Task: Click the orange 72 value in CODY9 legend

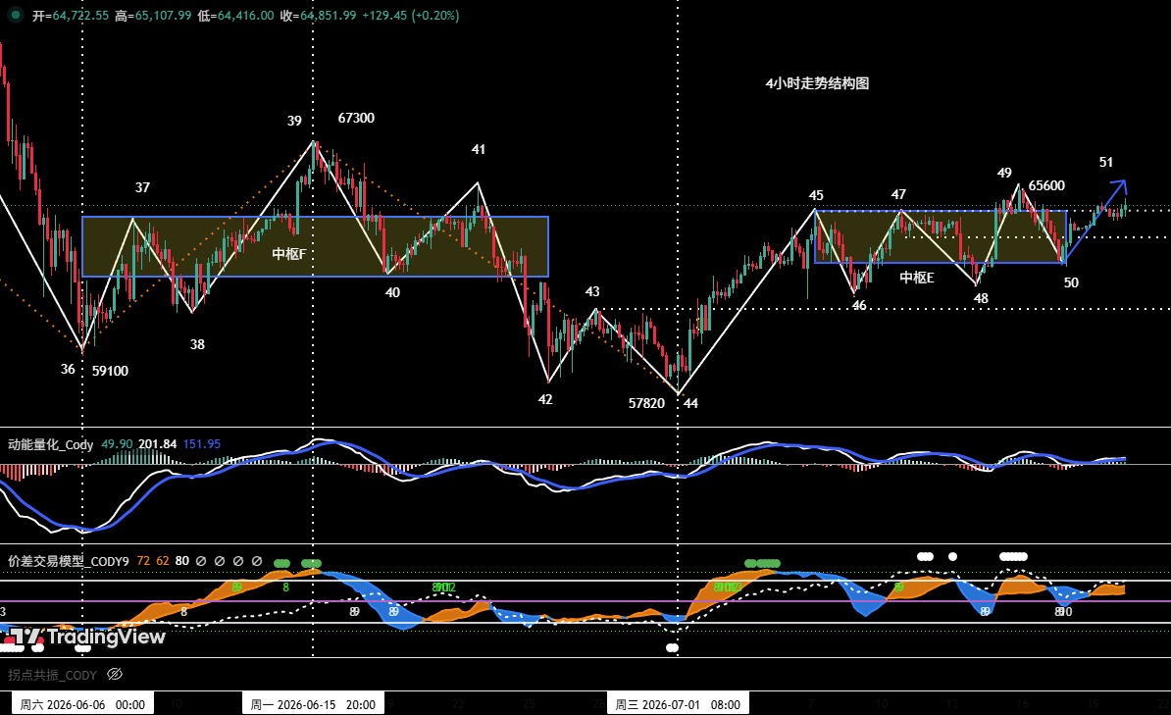Action: pyautogui.click(x=143, y=561)
